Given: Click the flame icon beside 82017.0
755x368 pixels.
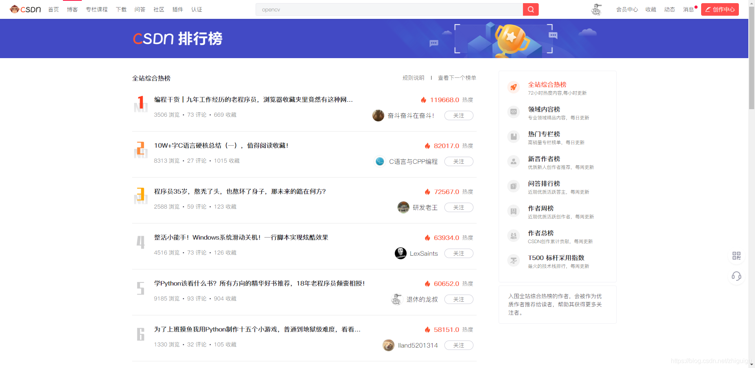Looking at the screenshot, I should coord(427,146).
